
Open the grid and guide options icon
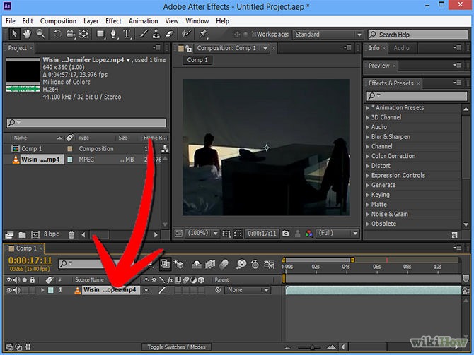[226, 234]
